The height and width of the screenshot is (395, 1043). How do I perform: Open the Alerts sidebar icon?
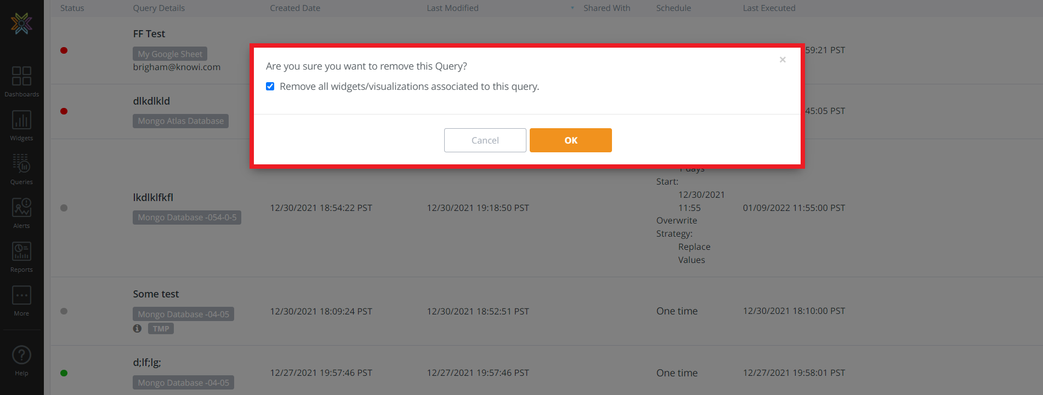(21, 208)
